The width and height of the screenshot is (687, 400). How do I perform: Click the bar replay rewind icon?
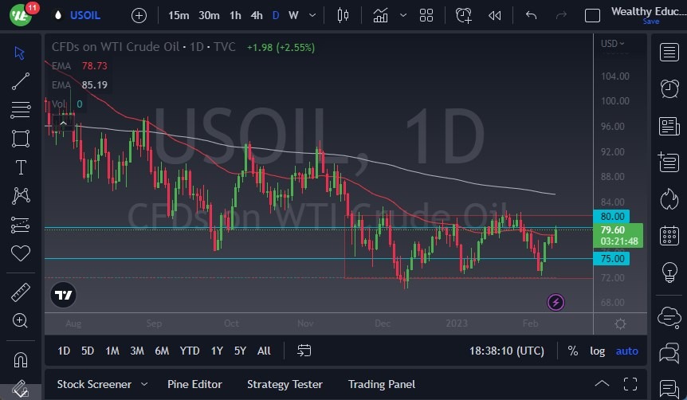495,15
